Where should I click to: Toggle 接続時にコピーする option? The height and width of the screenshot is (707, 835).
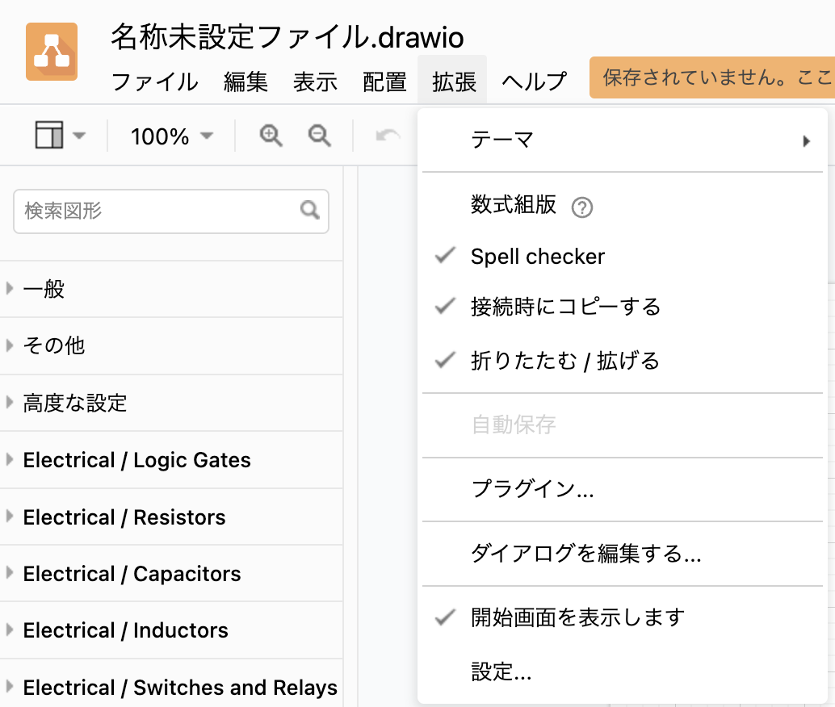(x=622, y=307)
